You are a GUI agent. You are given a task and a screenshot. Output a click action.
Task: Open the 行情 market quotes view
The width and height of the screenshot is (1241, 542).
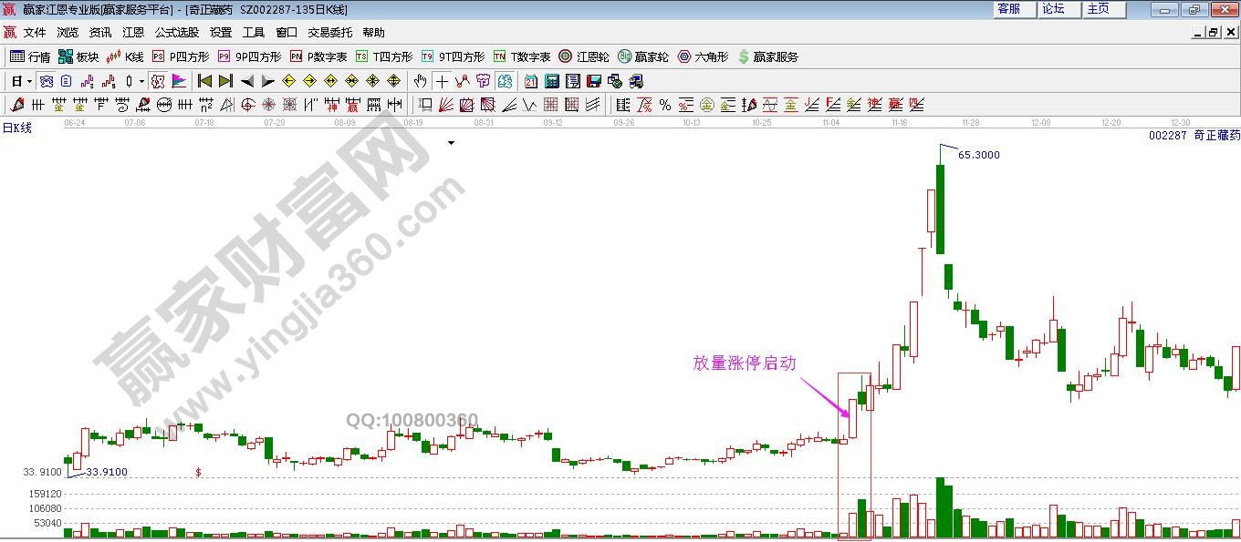click(x=29, y=56)
